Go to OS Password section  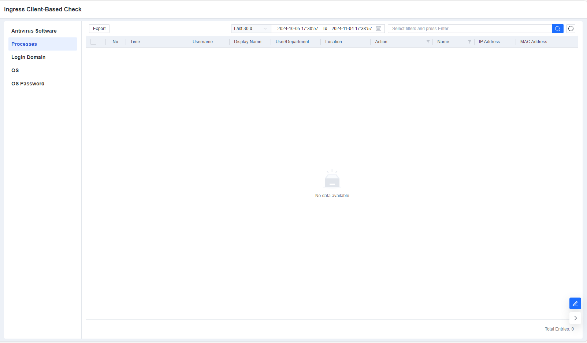28,84
